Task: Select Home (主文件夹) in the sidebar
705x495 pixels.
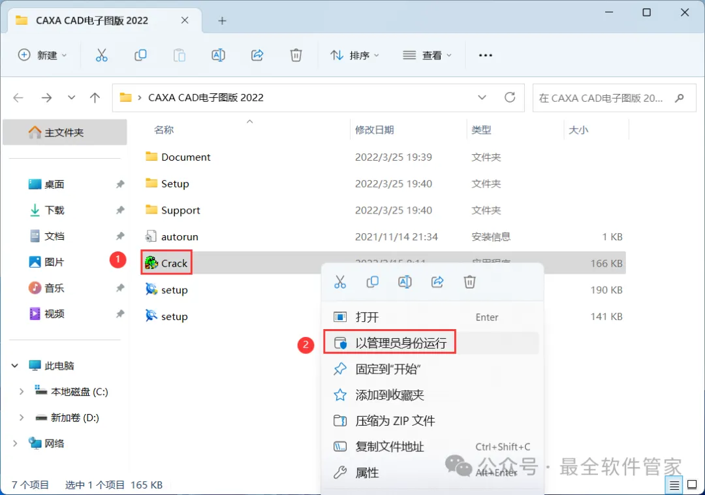Action: (x=65, y=132)
